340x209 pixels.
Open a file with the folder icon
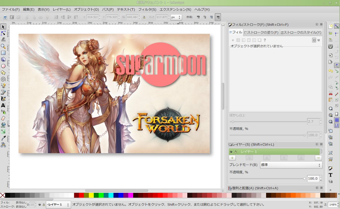point(330,33)
